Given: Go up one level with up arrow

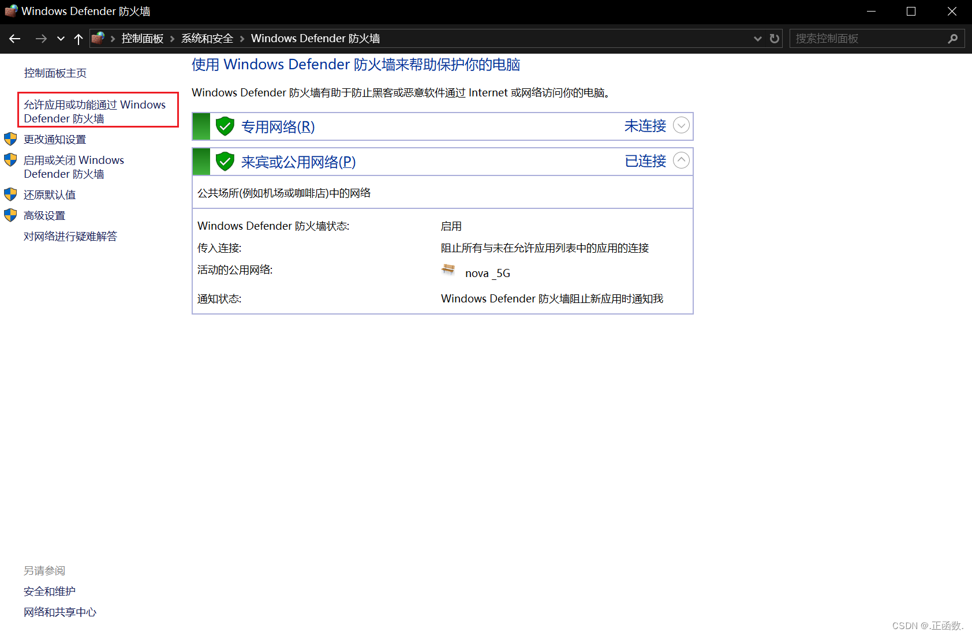Looking at the screenshot, I should pos(78,39).
